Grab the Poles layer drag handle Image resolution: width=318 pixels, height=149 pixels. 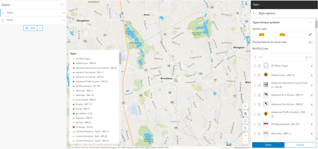pos(3,20)
